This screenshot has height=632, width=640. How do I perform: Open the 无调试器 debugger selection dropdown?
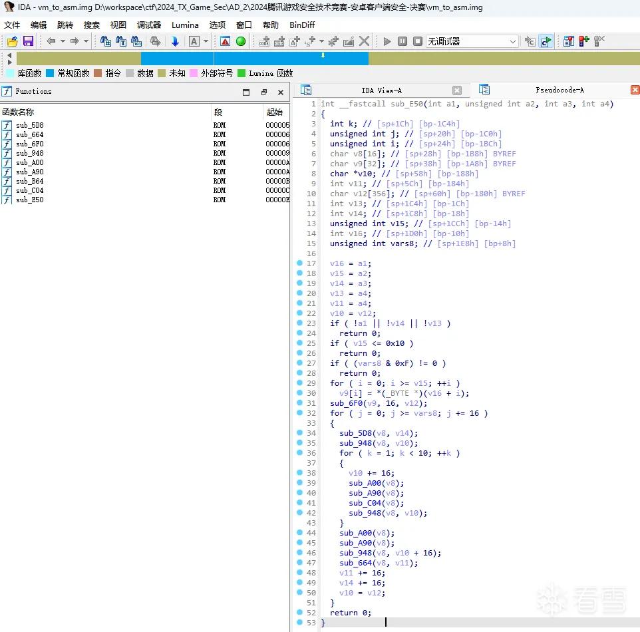(x=472, y=41)
